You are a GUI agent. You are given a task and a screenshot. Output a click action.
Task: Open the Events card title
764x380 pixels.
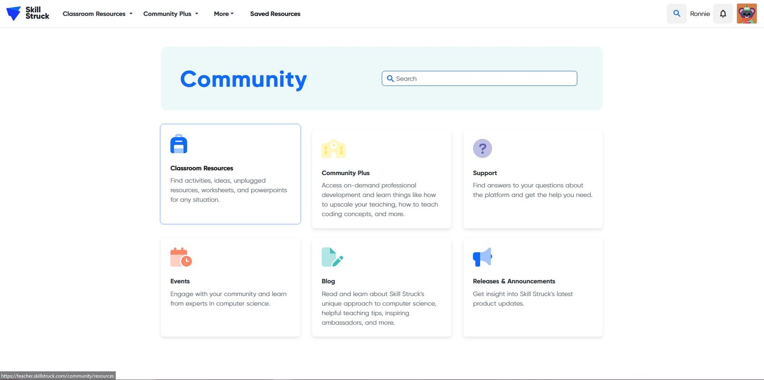click(x=180, y=281)
